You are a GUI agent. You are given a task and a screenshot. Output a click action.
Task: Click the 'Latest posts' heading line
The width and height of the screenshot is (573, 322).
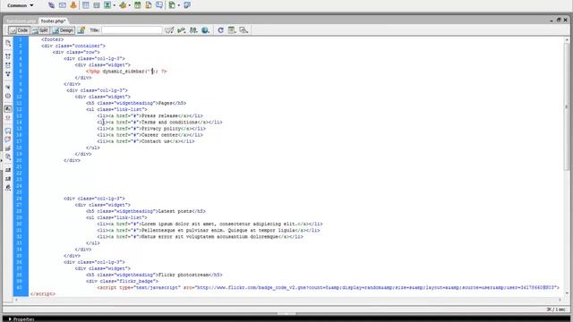[146, 211]
